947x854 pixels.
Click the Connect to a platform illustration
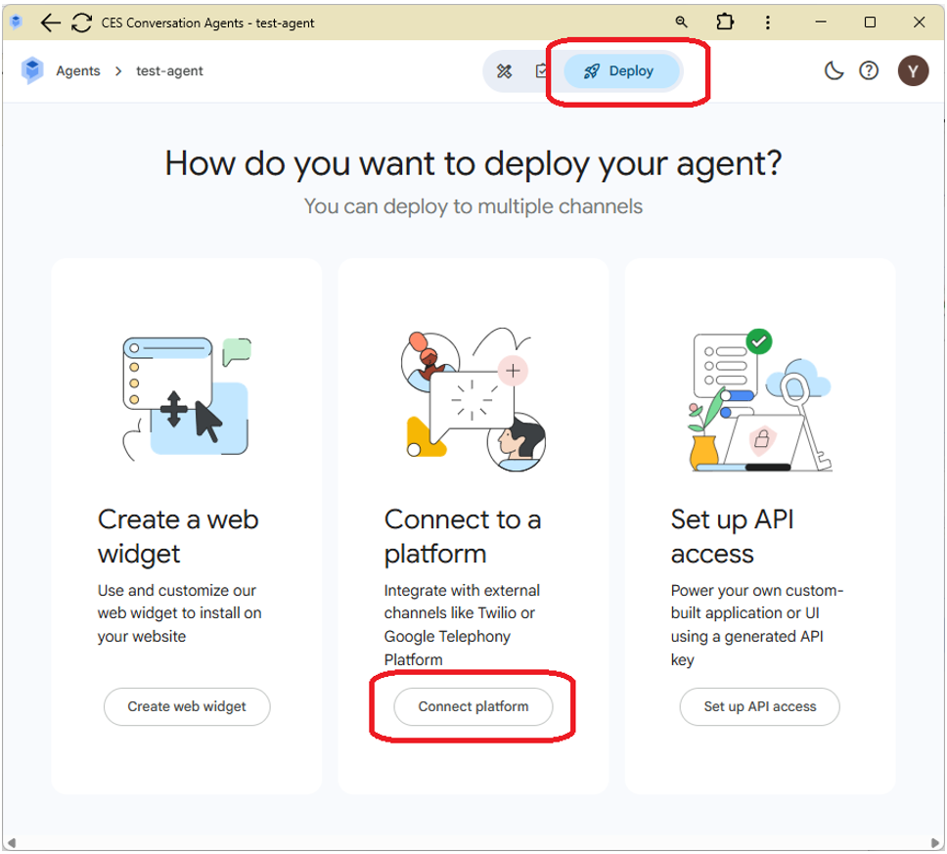pos(473,396)
